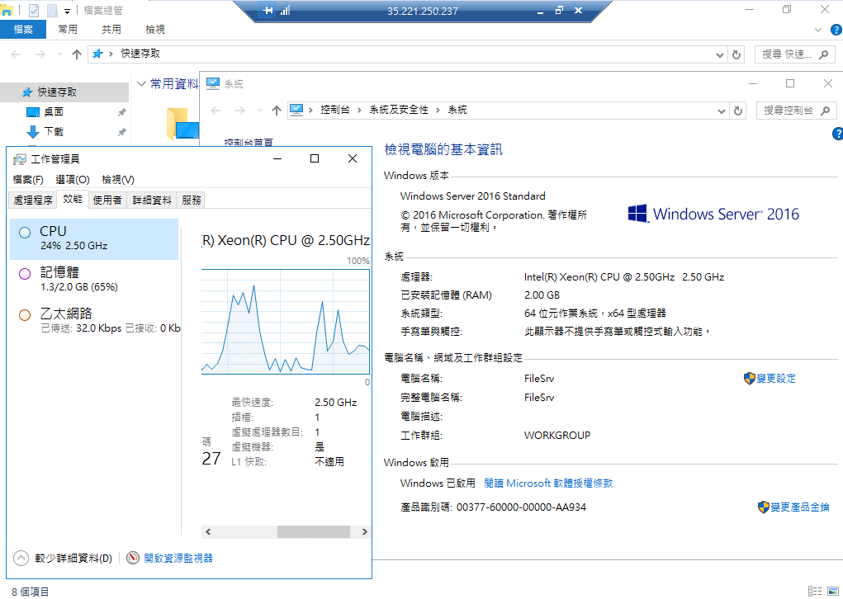Open 服務 tab in Task Manager
The image size is (843, 599).
(192, 200)
